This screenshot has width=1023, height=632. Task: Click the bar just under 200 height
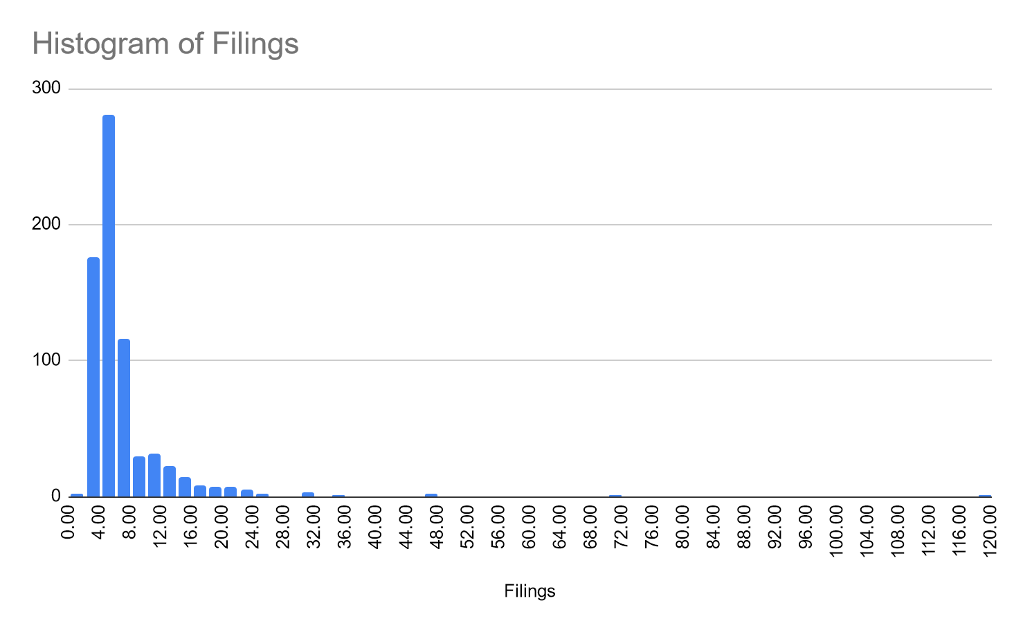point(93,377)
